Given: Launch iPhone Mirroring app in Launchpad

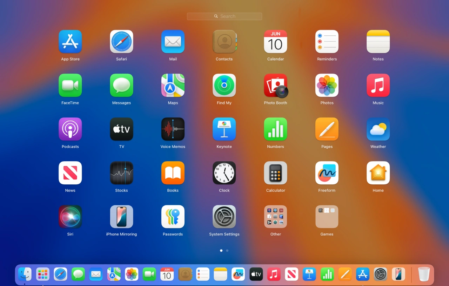Looking at the screenshot, I should coord(121,217).
